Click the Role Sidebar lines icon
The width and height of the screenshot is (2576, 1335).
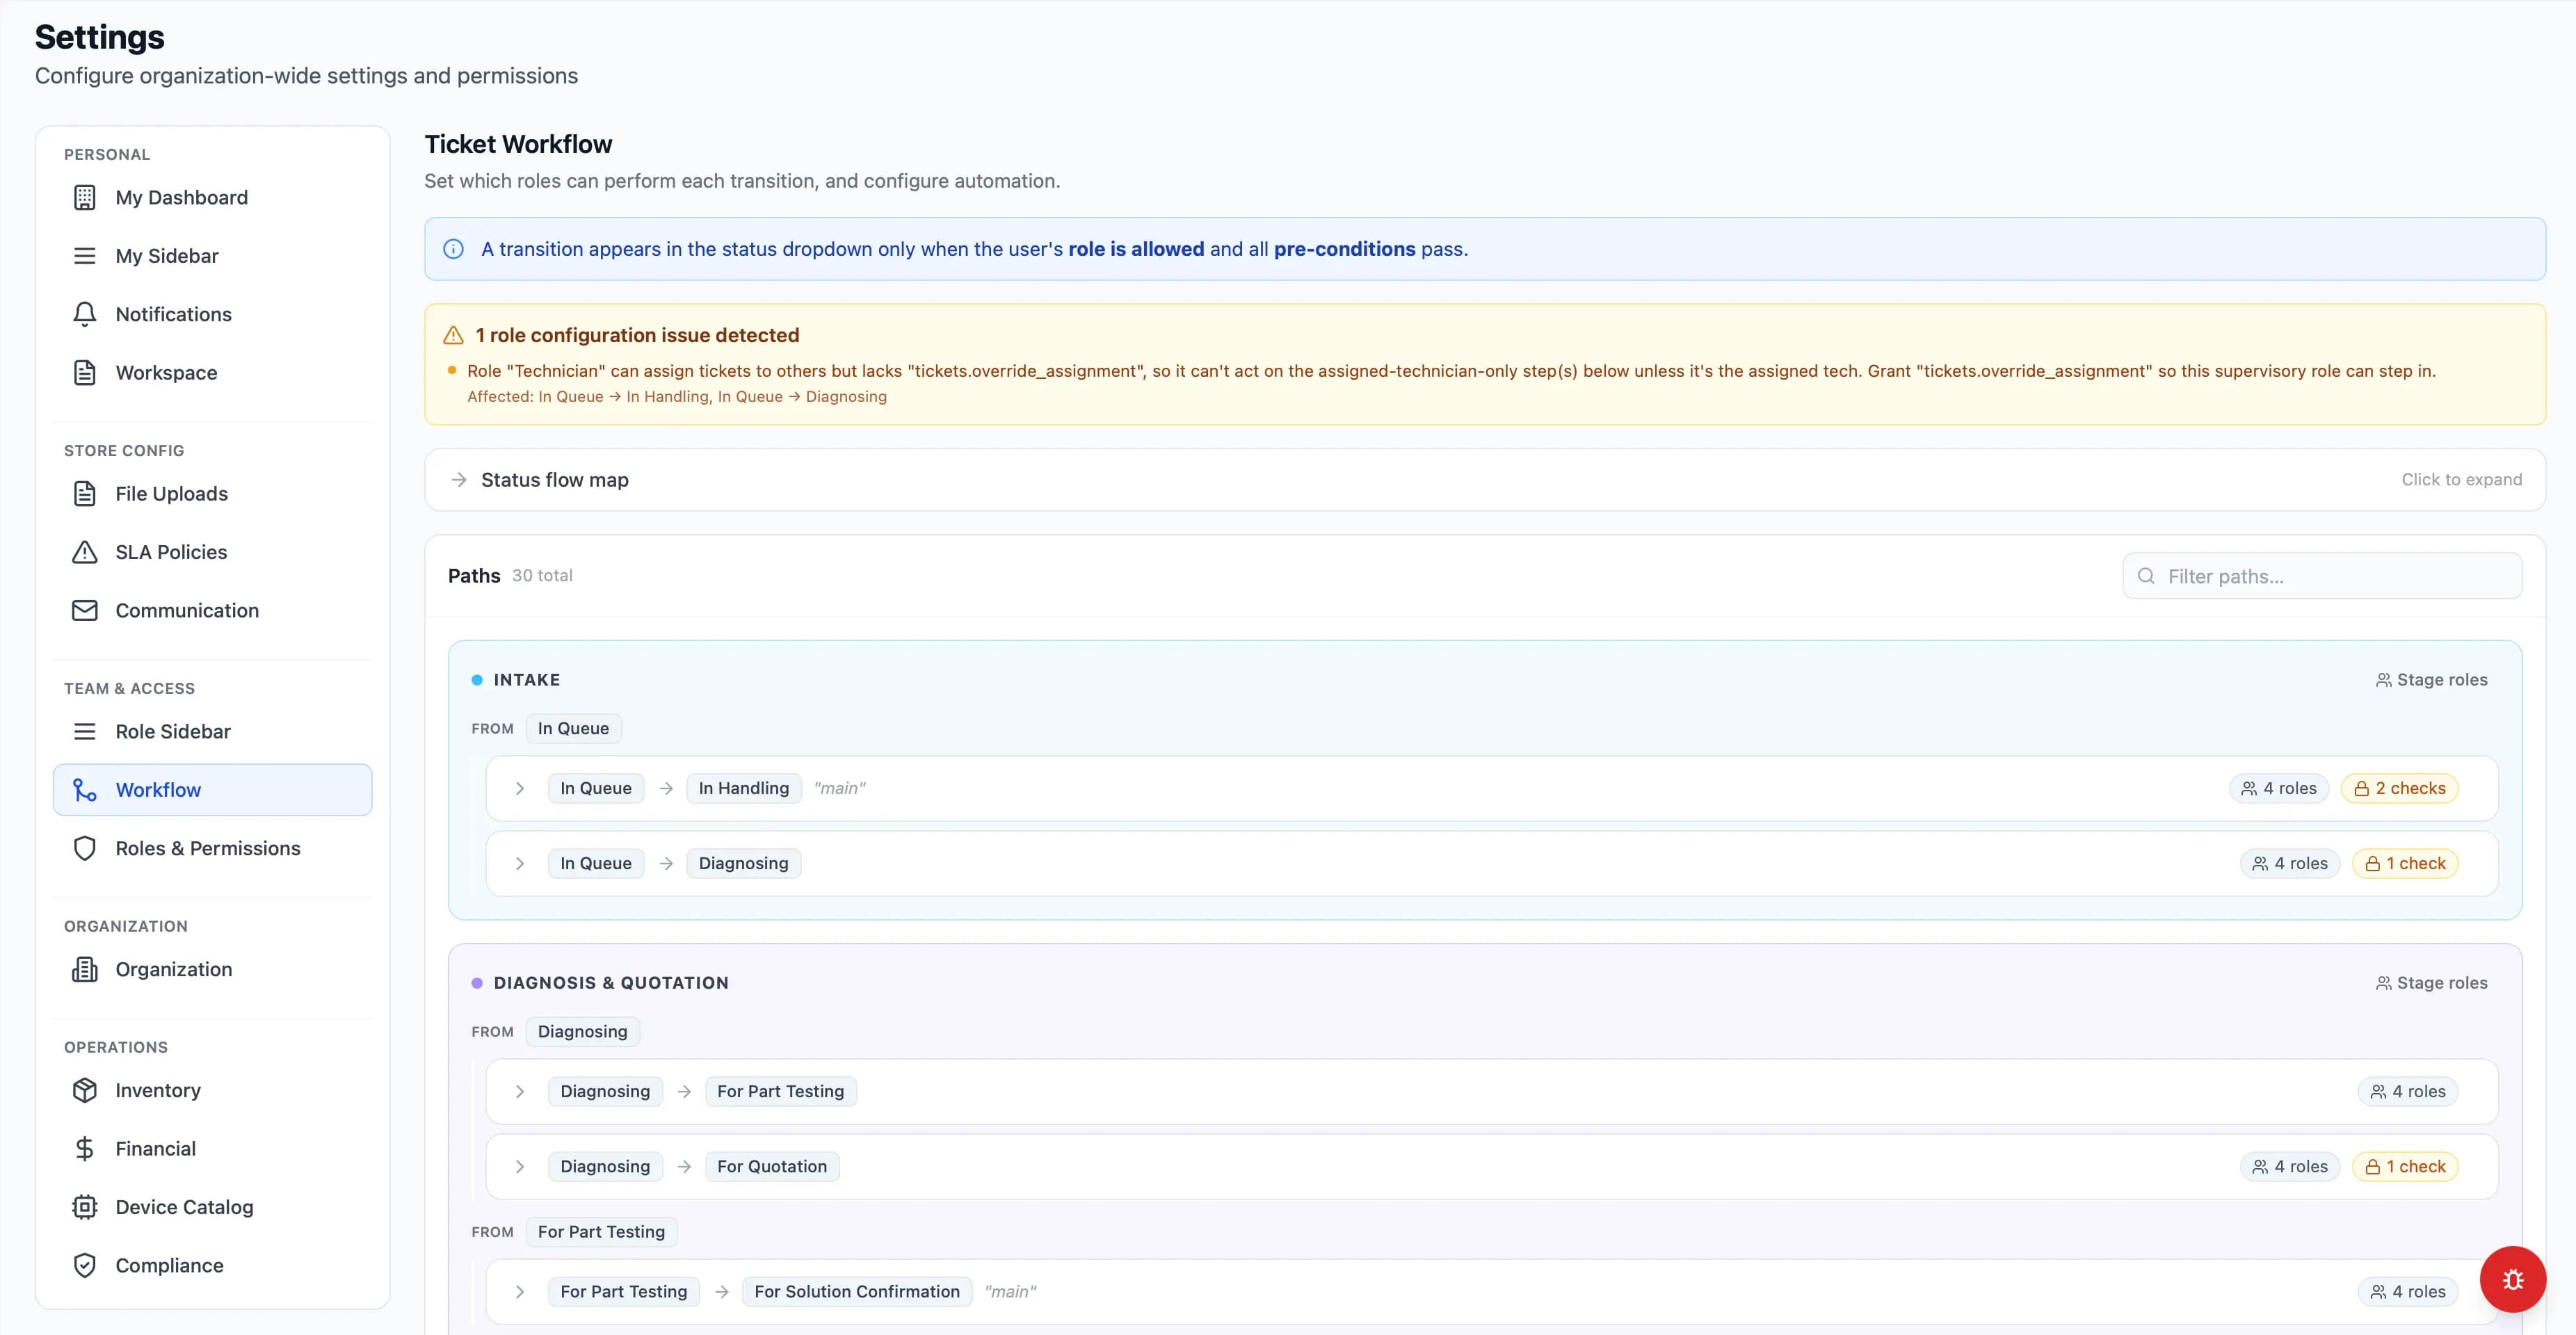pos(85,732)
